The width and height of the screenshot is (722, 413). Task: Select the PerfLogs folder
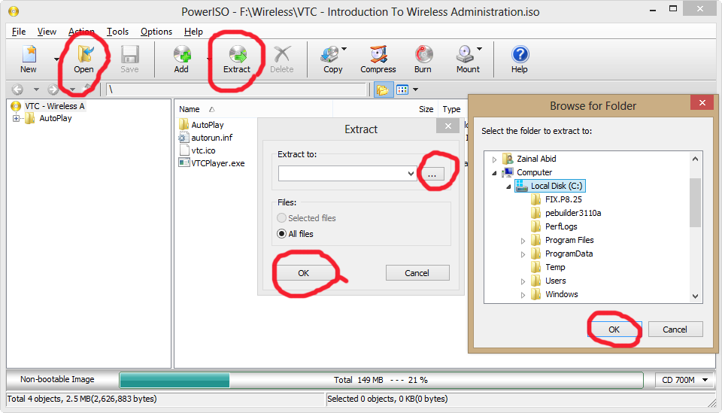[x=554, y=226]
